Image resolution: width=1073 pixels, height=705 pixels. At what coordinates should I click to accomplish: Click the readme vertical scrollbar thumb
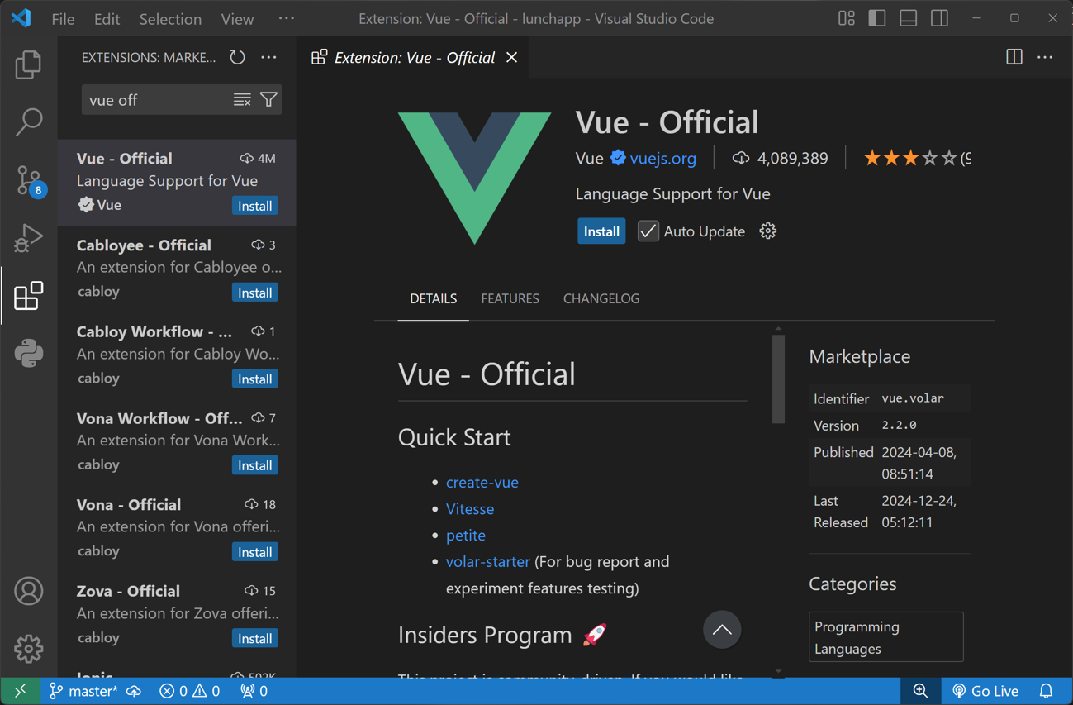pyautogui.click(x=778, y=379)
